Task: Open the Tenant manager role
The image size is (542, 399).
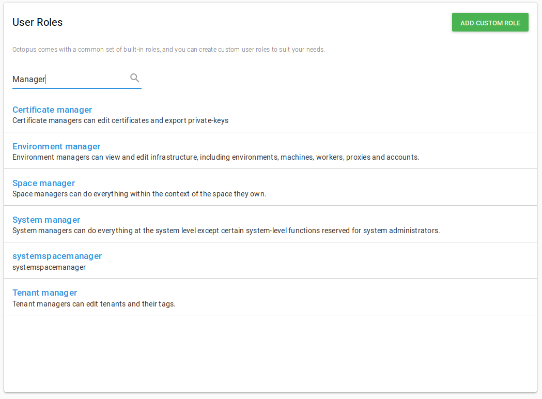Action: (x=44, y=293)
